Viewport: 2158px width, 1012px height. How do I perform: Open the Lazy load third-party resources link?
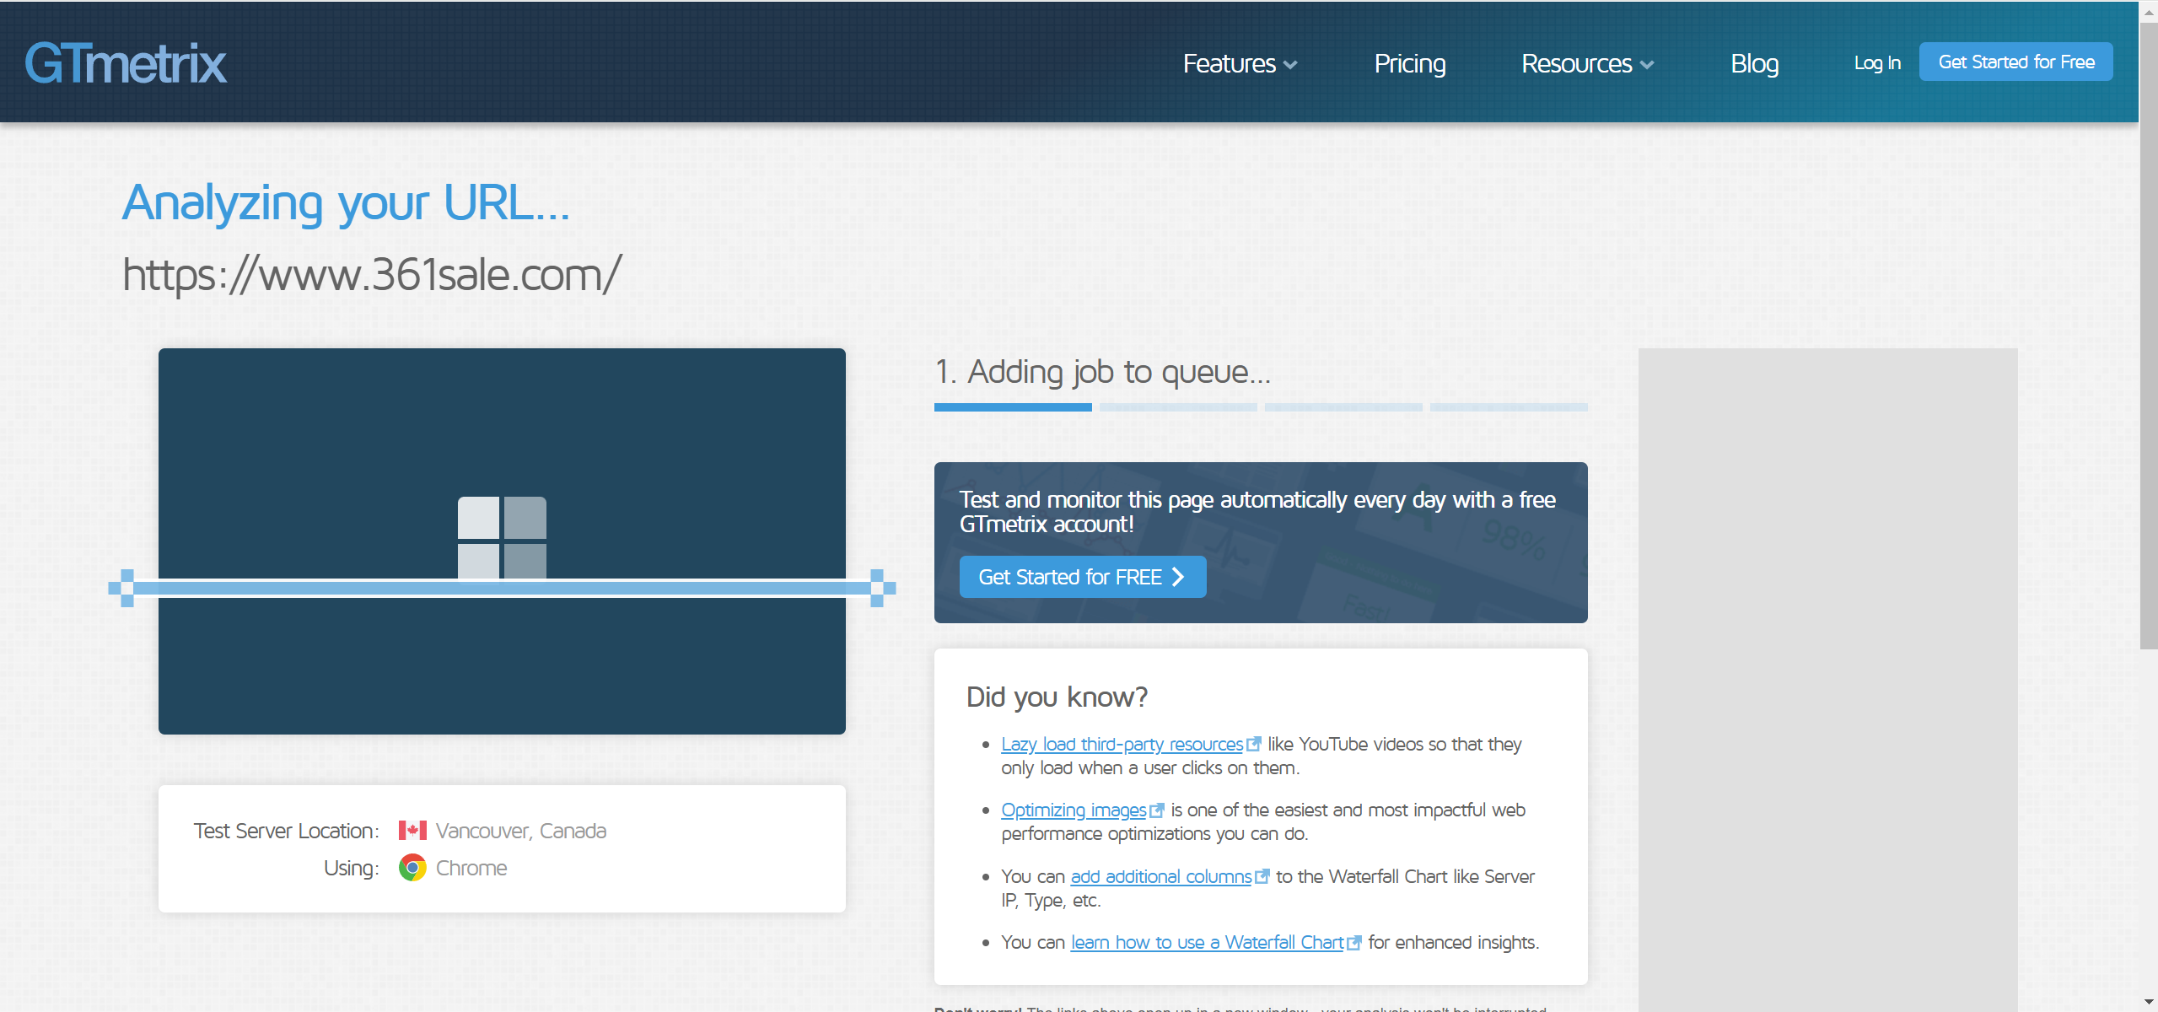click(1122, 745)
